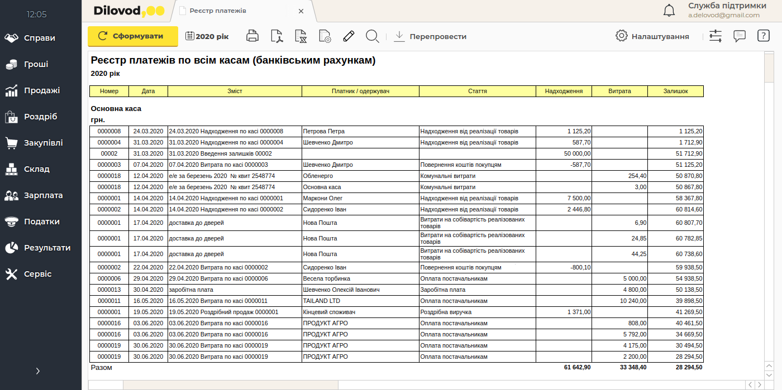Open the report template settings icon
The width and height of the screenshot is (782, 390).
325,36
